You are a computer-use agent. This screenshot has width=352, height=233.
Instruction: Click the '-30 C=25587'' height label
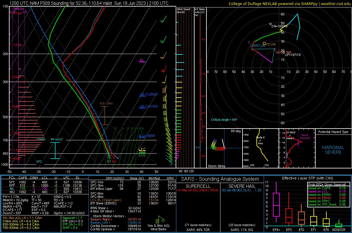(149, 94)
